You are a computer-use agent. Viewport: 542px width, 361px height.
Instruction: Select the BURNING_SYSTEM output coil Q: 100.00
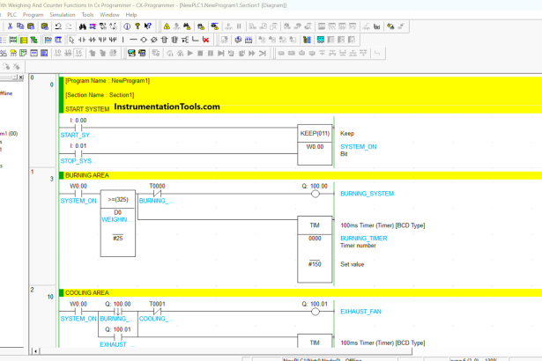click(x=315, y=193)
